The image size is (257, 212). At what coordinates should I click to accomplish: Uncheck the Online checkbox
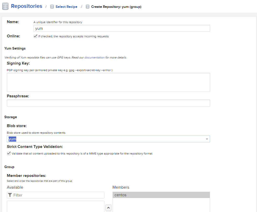(x=35, y=36)
